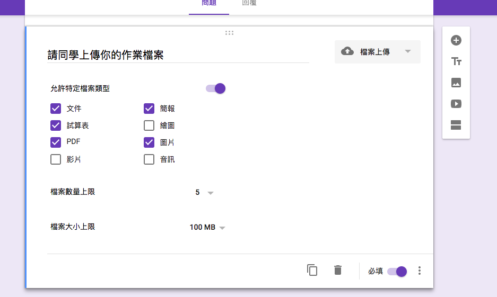This screenshot has width=497, height=297.
Task: Uncheck the PDF checkbox
Action: click(x=56, y=142)
